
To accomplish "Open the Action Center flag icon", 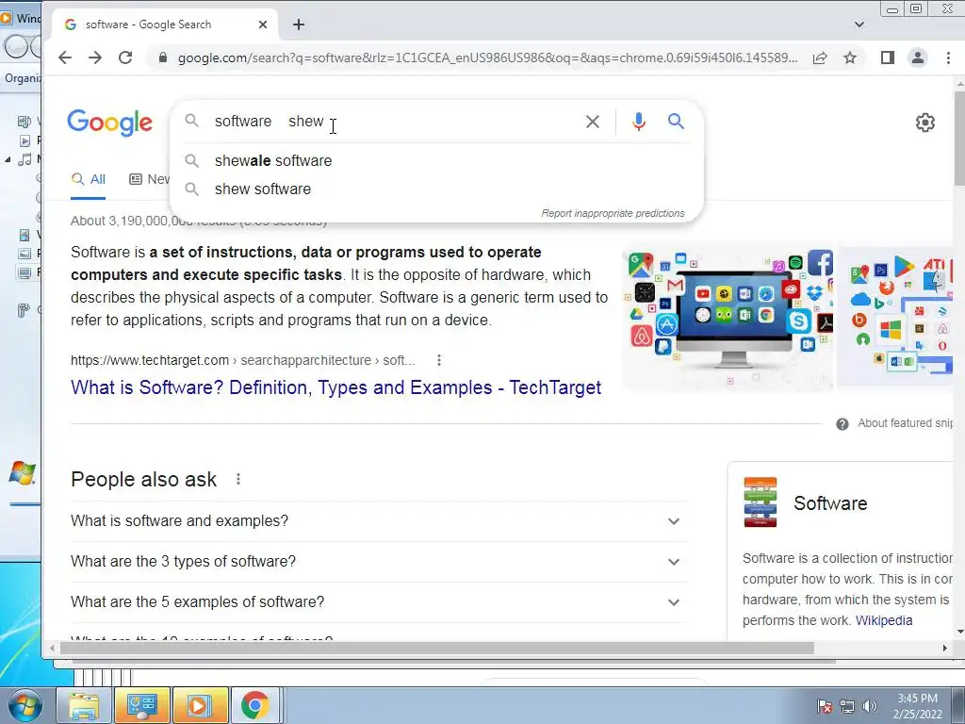I will pyautogui.click(x=824, y=706).
